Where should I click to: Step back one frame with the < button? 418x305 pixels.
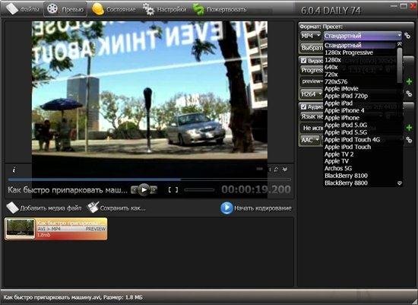coord(135,190)
